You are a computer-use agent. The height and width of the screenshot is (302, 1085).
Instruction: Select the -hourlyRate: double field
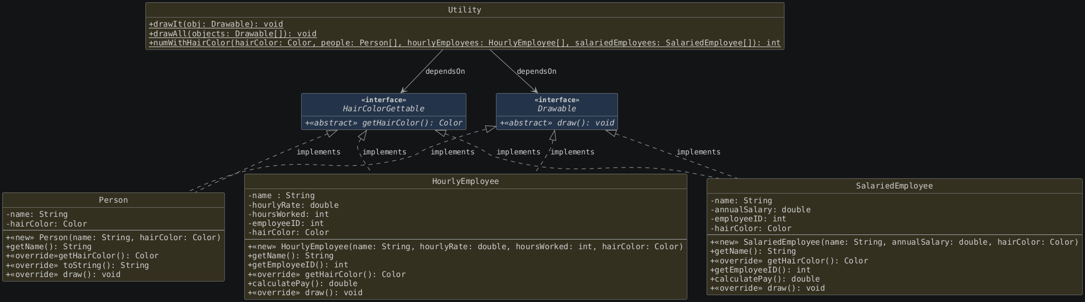(293, 205)
